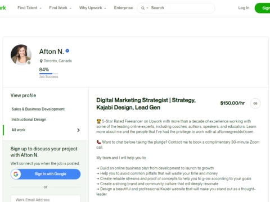The image size is (270, 202).
Task: Click the Log In link
Action: pos(244,8)
